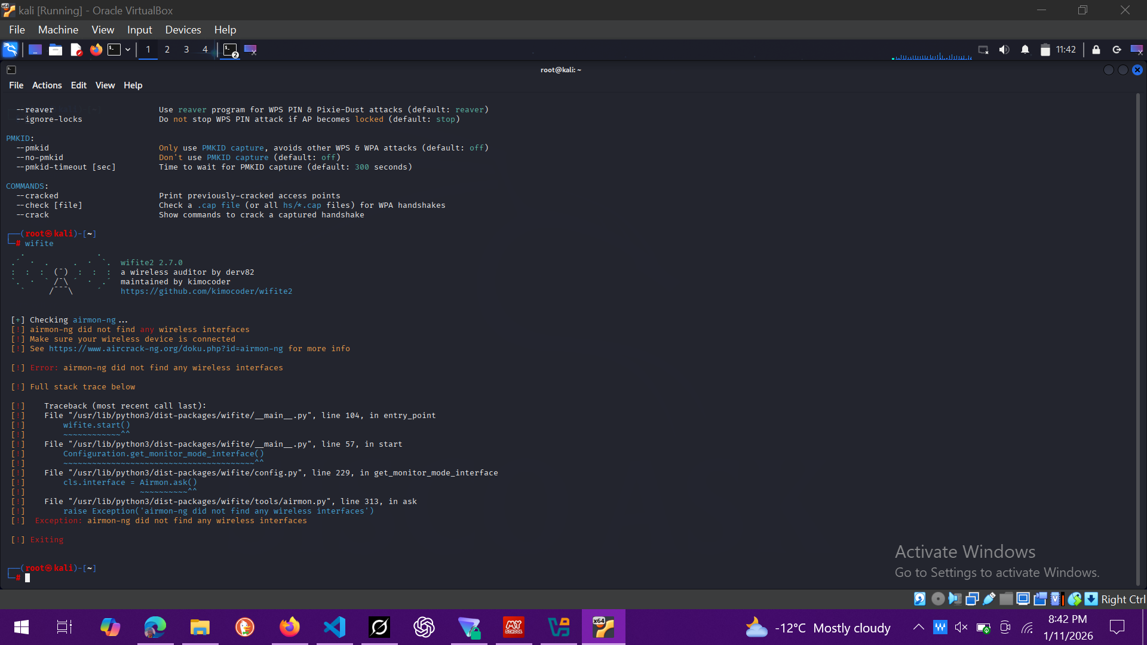Launch terminal emulator from the Kali panel
The image size is (1147, 645).
[x=114, y=50]
